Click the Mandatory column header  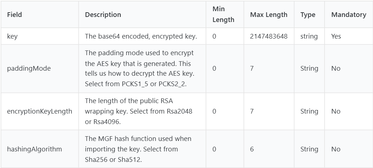(348, 15)
